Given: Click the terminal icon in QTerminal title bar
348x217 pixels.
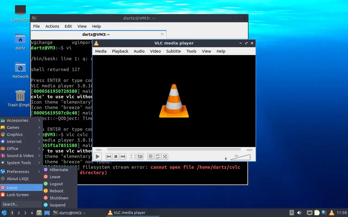Looking at the screenshot, I should tap(34, 18).
